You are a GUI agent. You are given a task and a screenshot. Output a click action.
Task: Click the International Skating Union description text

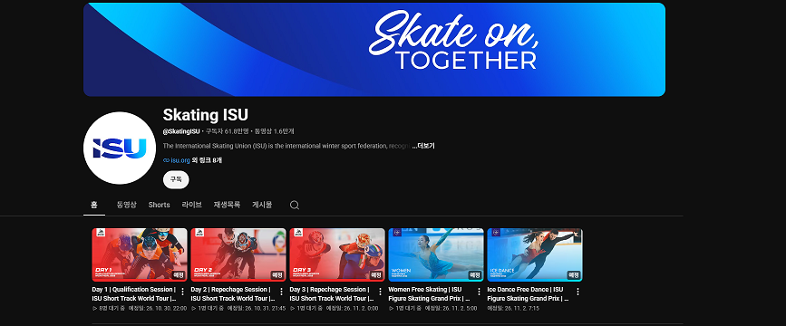tap(286, 146)
